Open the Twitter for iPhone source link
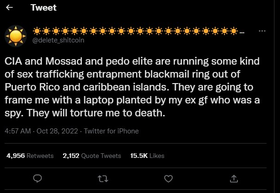The image size is (280, 193). (x=111, y=131)
